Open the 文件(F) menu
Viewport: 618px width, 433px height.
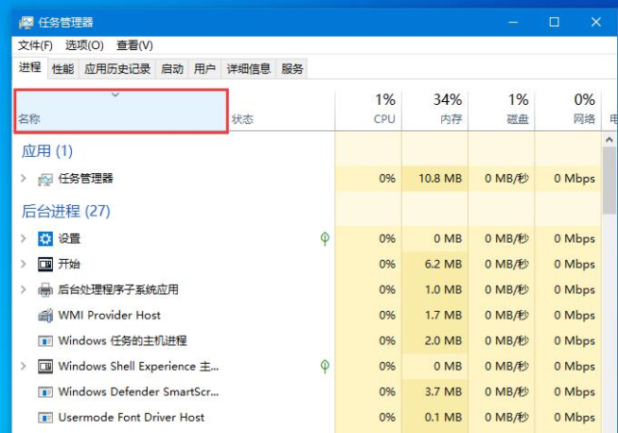pyautogui.click(x=35, y=45)
